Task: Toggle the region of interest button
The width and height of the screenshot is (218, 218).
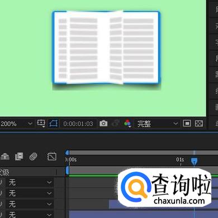Action: (x=187, y=124)
